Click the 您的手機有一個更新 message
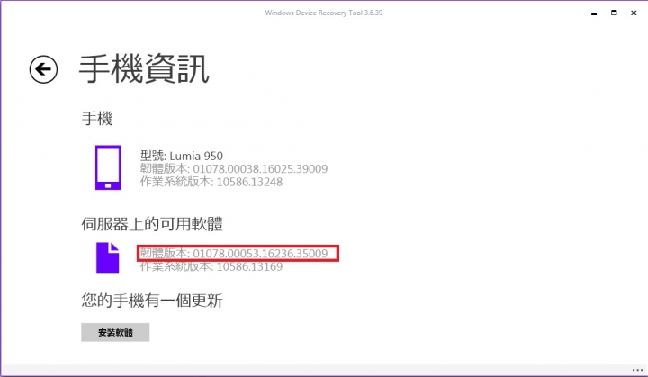This screenshot has width=648, height=377. tap(152, 301)
